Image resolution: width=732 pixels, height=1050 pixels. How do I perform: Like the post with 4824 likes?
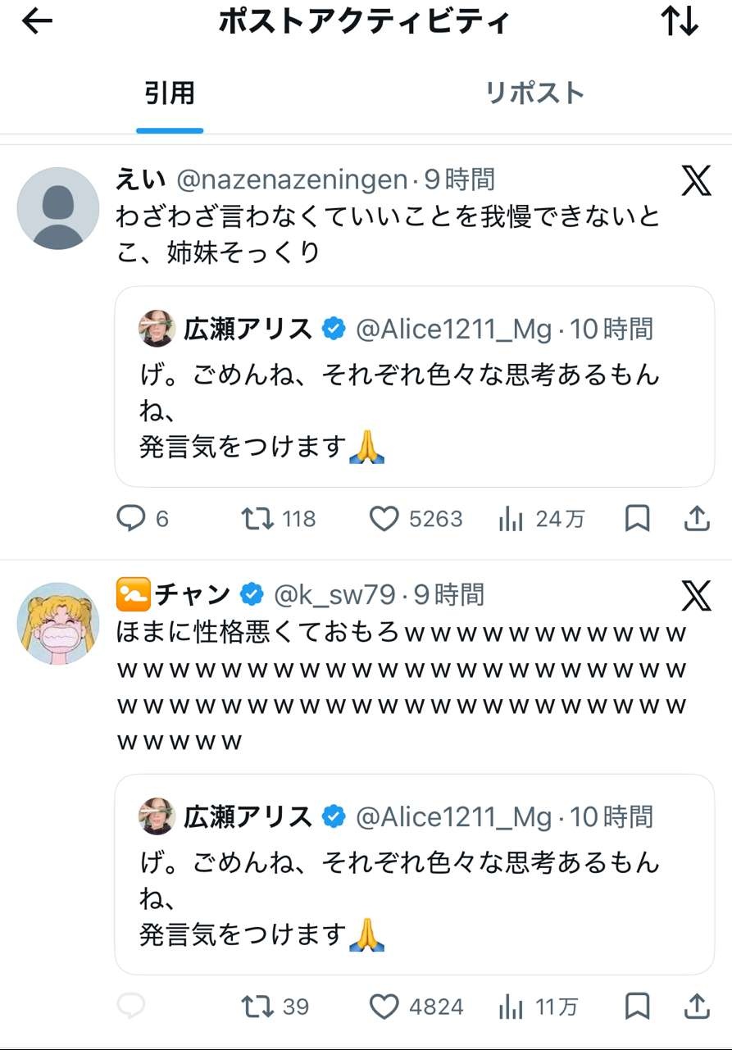pyautogui.click(x=384, y=1006)
